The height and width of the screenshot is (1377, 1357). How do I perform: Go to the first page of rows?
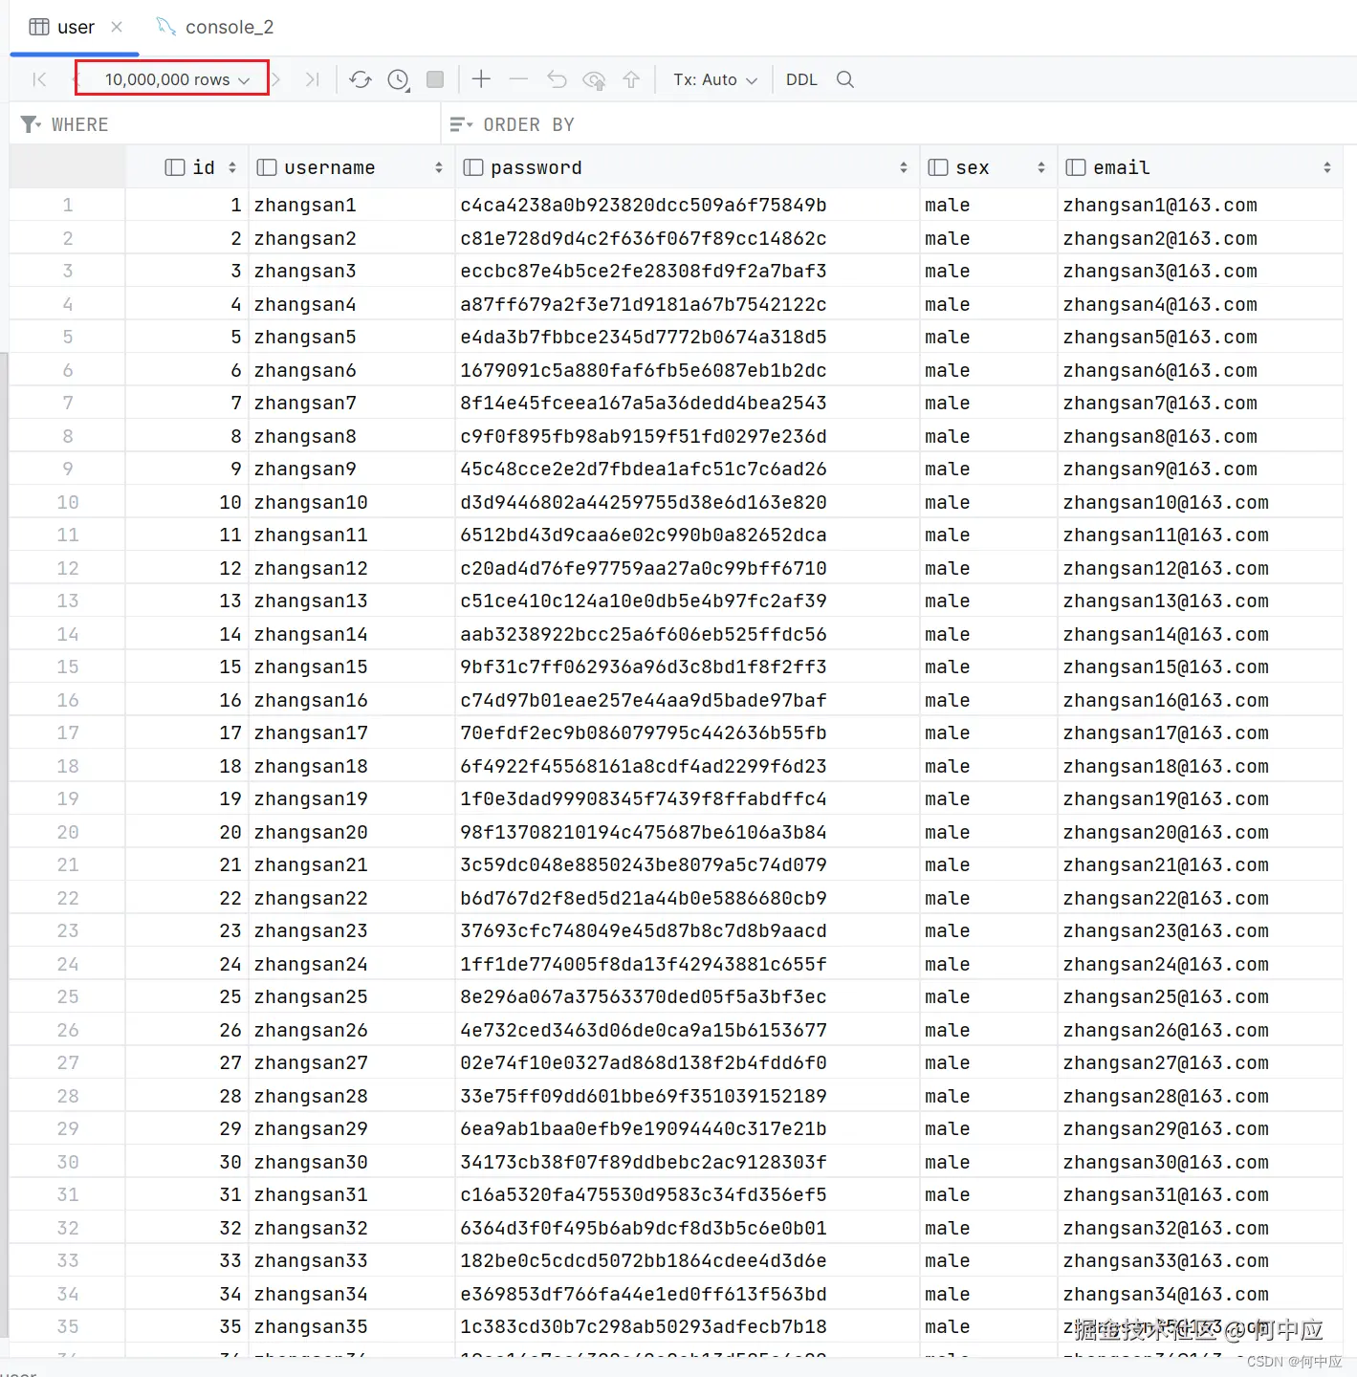[x=39, y=79]
